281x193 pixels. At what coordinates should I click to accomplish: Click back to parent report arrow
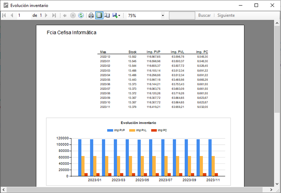point(65,16)
